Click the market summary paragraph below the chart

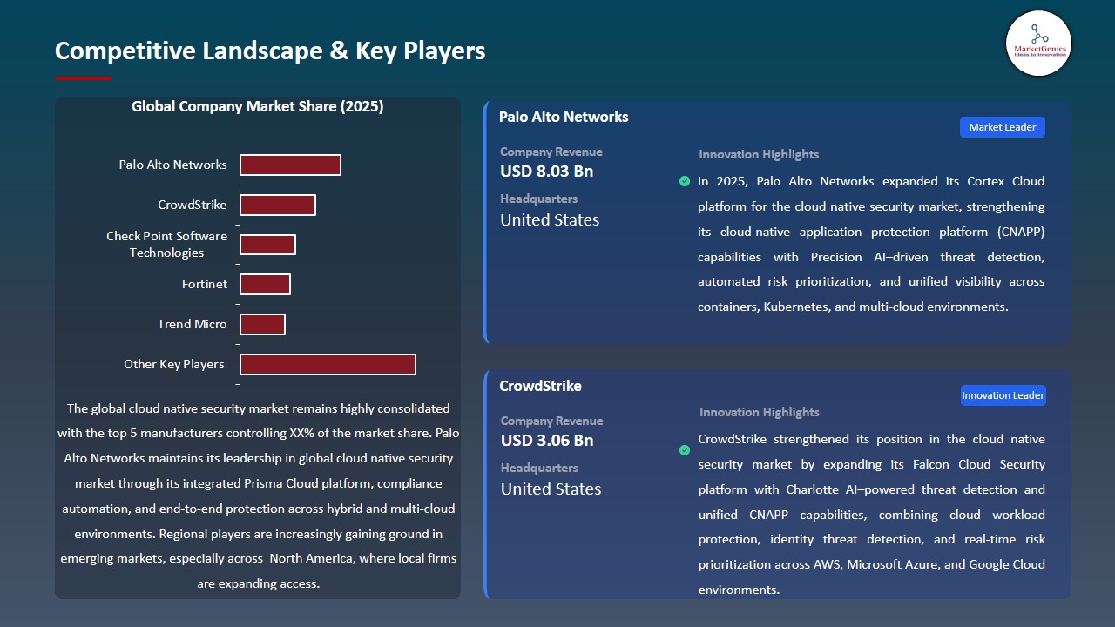tap(258, 496)
